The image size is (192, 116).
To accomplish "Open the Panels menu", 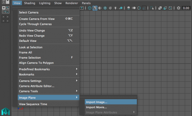I will click(x=86, y=3).
